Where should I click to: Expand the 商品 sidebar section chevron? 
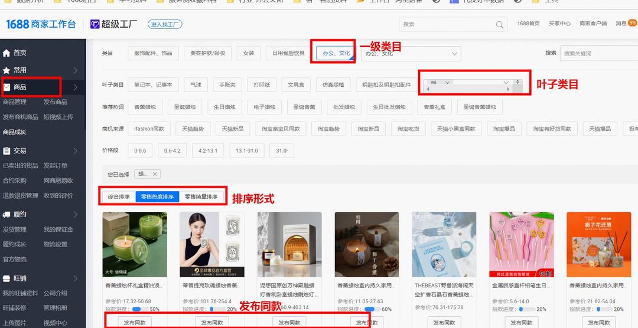click(76, 87)
